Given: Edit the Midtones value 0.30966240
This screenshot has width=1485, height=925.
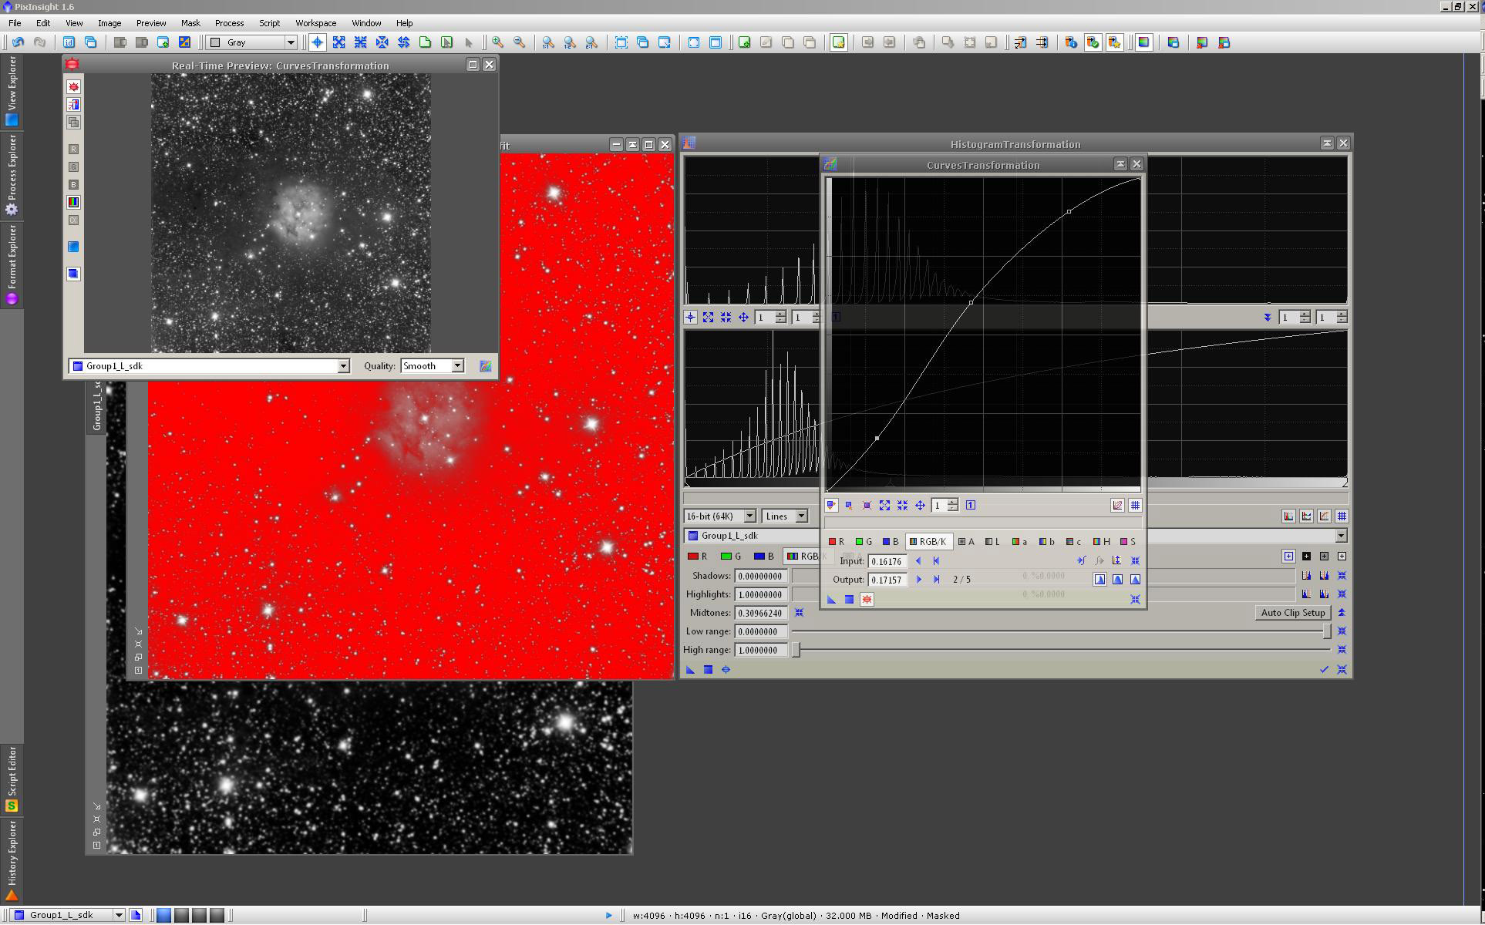Looking at the screenshot, I should tap(761, 613).
